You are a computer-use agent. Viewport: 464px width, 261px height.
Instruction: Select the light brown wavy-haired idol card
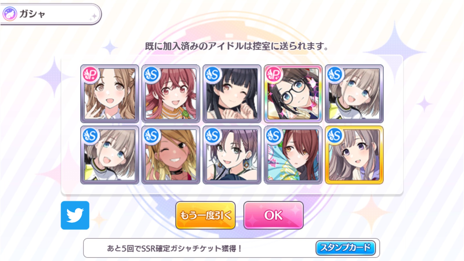109,94
